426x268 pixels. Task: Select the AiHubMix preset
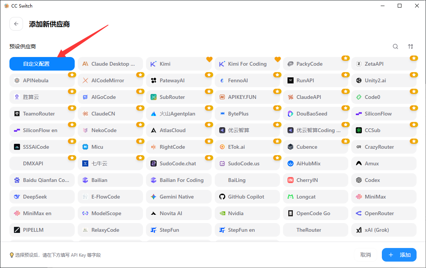pos(315,163)
